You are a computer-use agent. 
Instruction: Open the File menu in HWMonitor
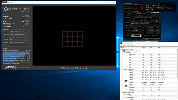click(x=121, y=46)
